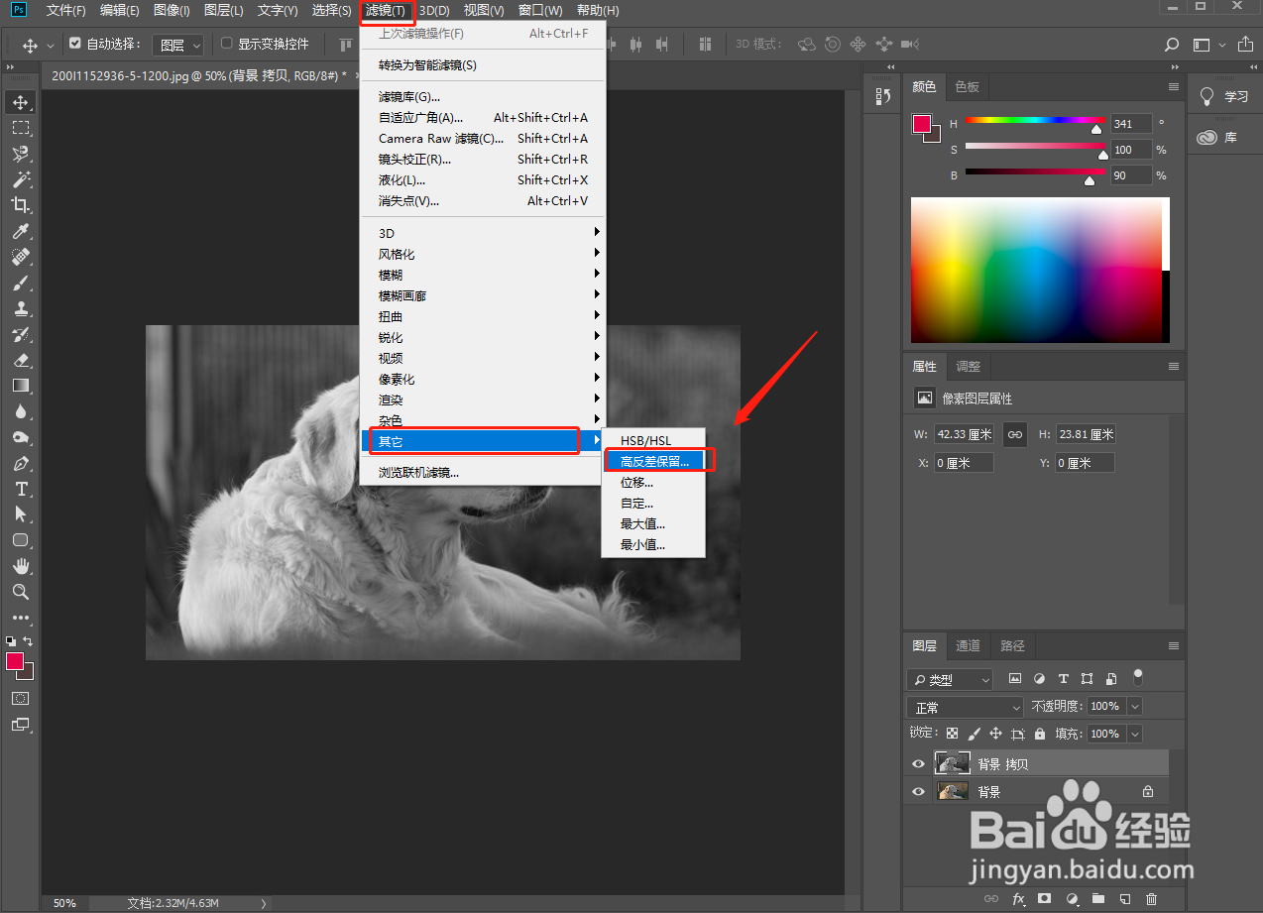The height and width of the screenshot is (913, 1263).
Task: Open the workspace switcher dropdown
Action: pos(1209,45)
